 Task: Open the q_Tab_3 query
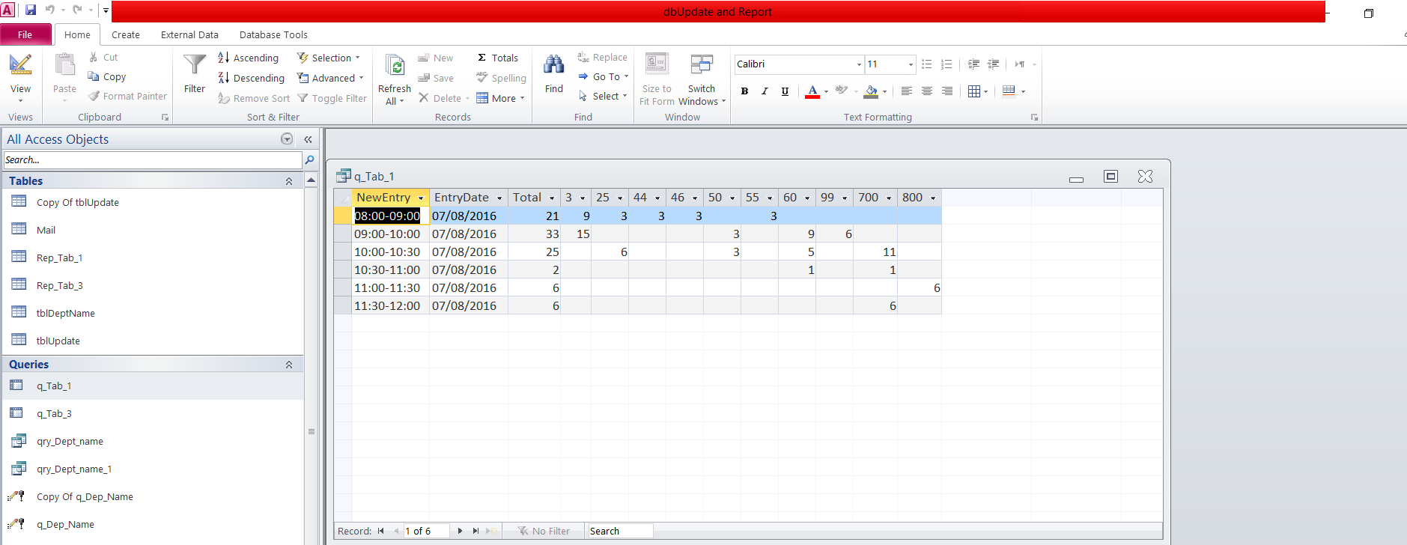[x=54, y=413]
